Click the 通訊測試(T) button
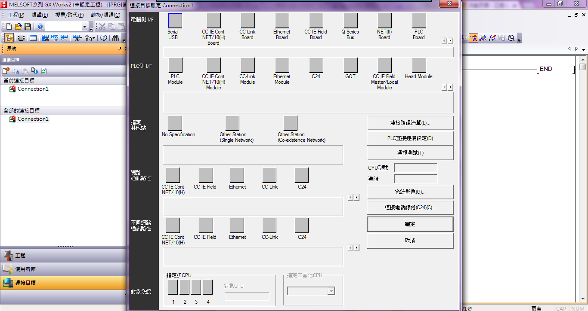The height and width of the screenshot is (311, 588). coord(410,153)
